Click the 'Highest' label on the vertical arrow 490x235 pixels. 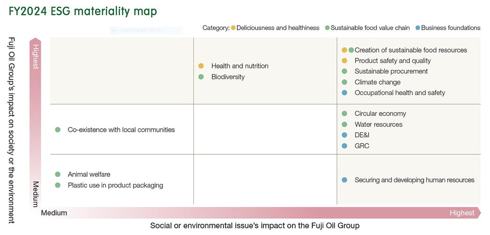[x=35, y=56]
